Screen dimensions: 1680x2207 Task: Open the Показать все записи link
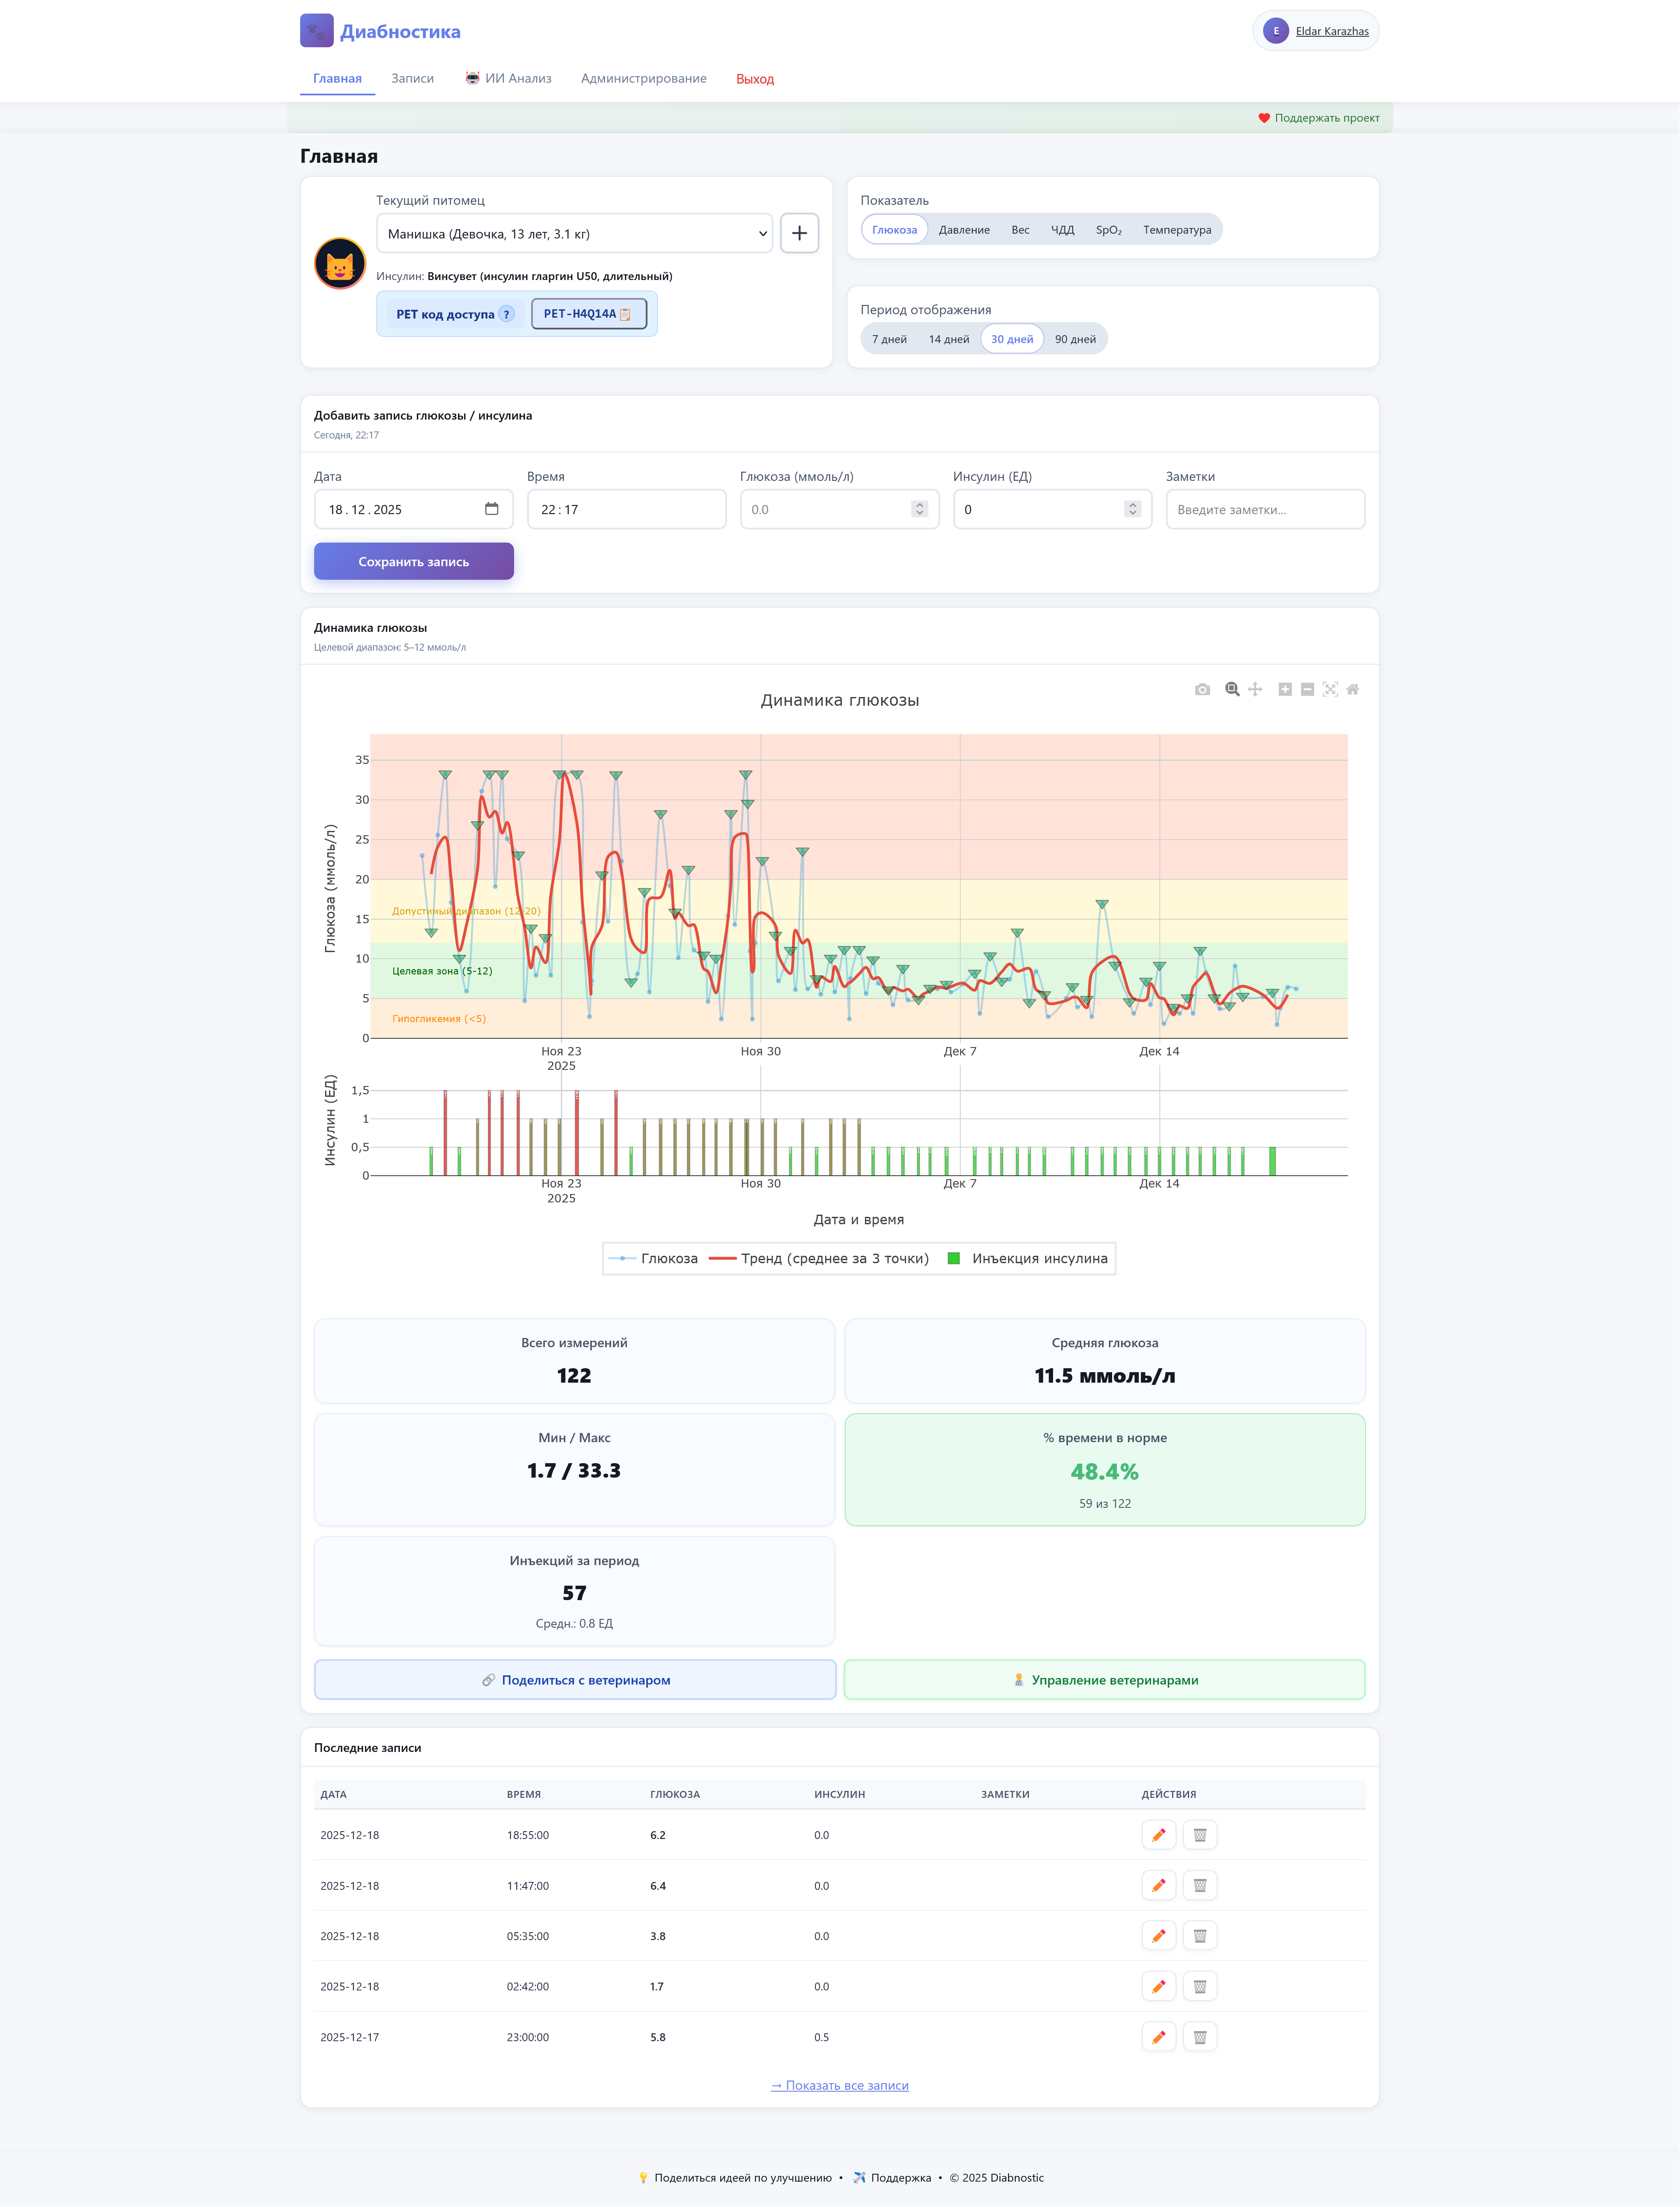point(839,2085)
